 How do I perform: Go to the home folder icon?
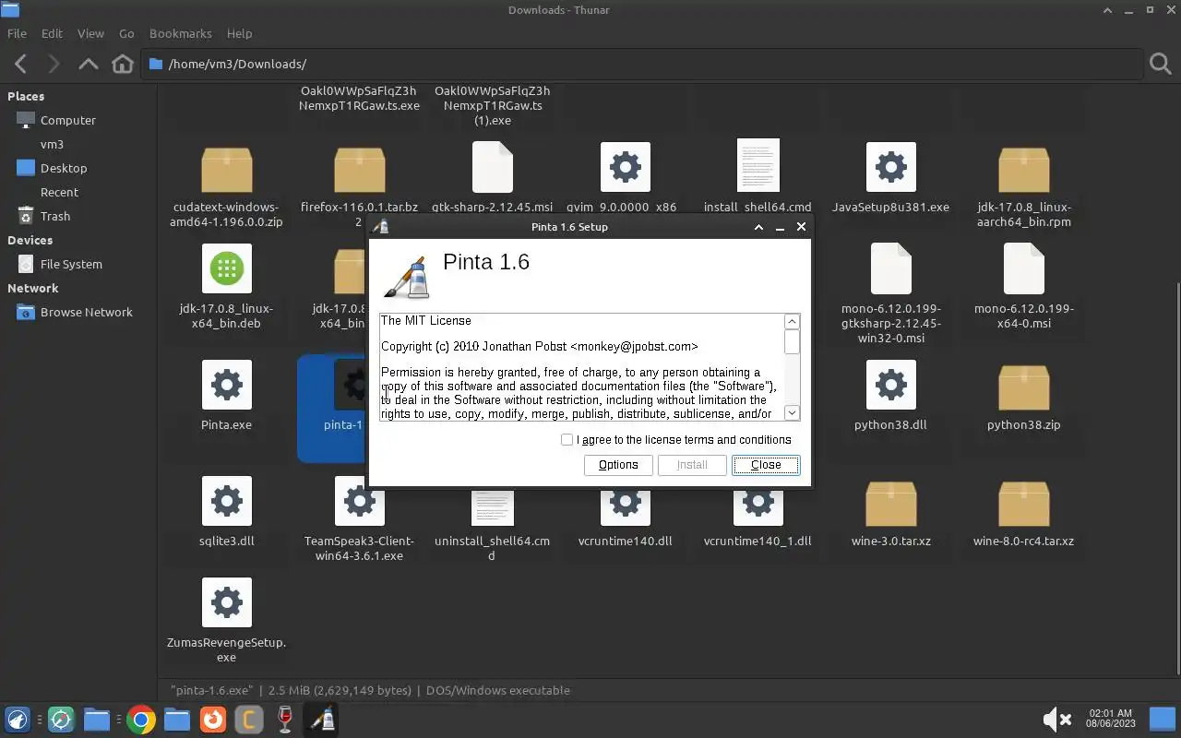[x=122, y=64]
